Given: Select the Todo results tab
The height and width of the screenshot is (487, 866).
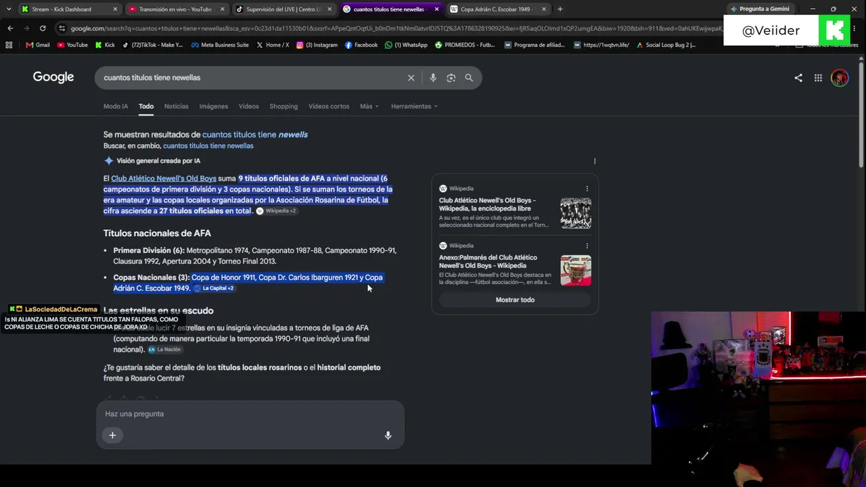Looking at the screenshot, I should [146, 106].
